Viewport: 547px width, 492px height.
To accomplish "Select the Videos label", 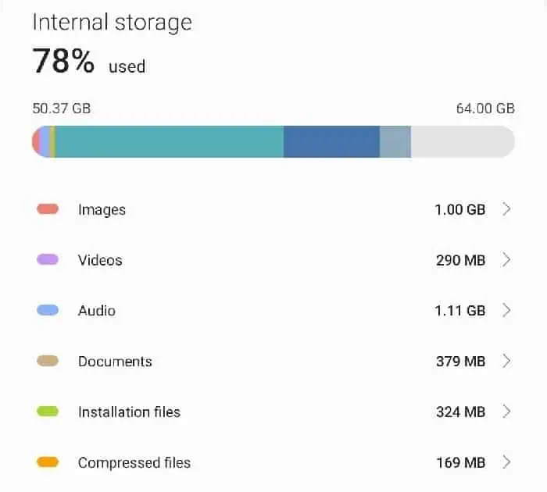I will pos(100,260).
